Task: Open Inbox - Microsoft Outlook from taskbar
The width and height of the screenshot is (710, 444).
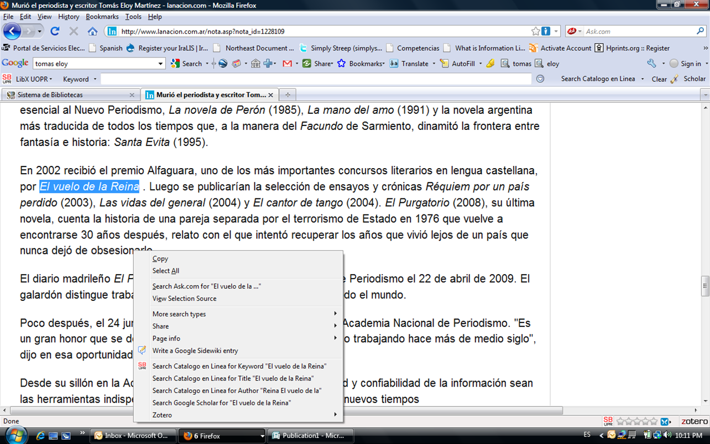Action: coord(133,436)
